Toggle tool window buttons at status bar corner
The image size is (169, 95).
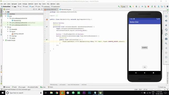point(2,89)
